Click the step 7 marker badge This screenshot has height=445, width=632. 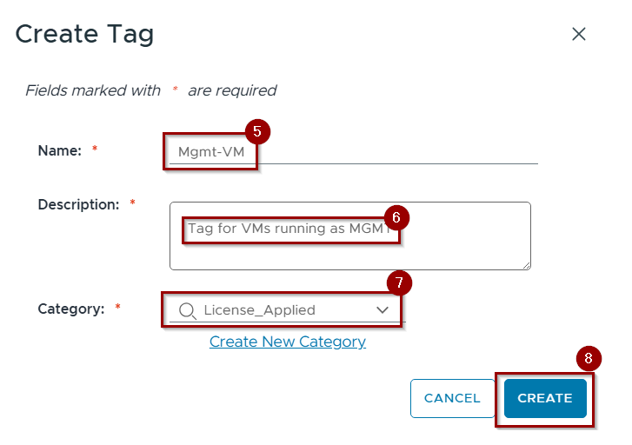(x=398, y=283)
